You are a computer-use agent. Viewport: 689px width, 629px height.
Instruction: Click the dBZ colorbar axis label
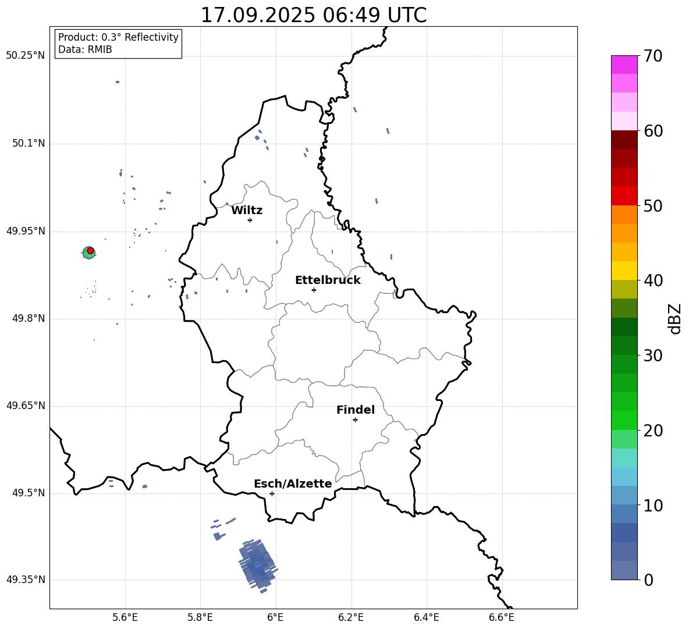(x=674, y=318)
